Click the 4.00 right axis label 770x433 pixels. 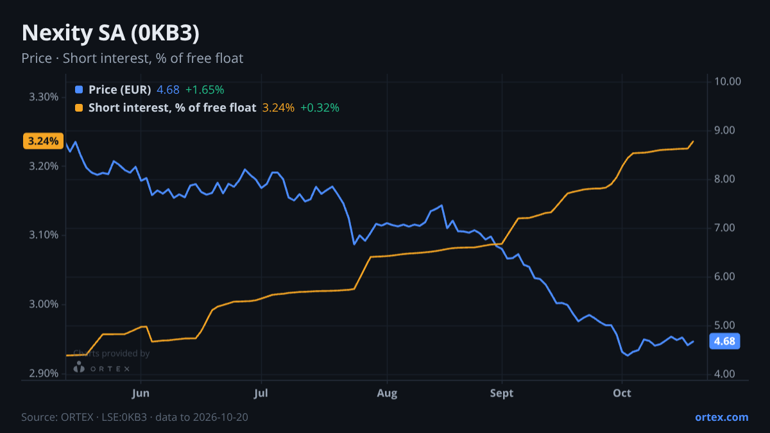[724, 374]
